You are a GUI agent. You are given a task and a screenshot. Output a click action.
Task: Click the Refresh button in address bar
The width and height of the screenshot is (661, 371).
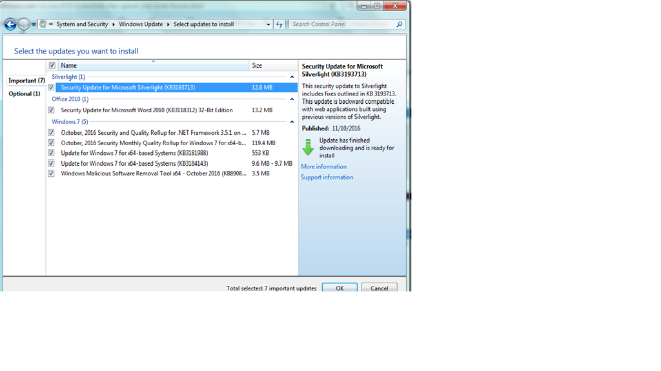click(x=279, y=25)
